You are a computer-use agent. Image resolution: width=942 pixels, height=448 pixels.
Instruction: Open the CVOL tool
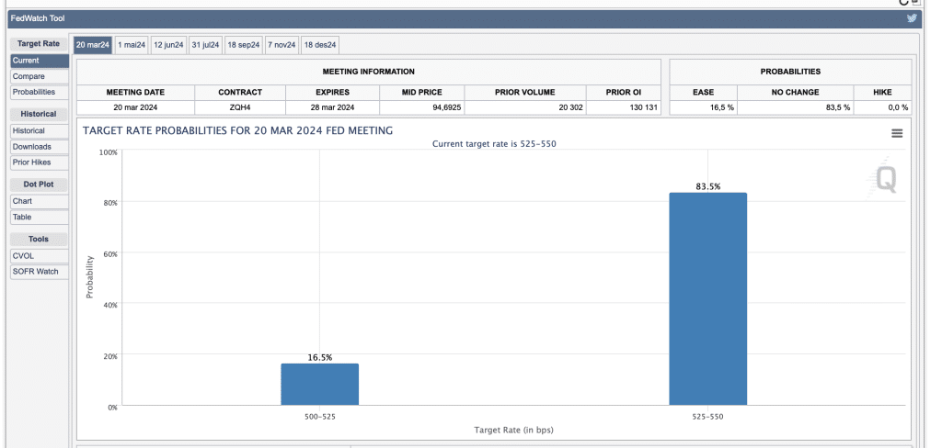(x=39, y=256)
